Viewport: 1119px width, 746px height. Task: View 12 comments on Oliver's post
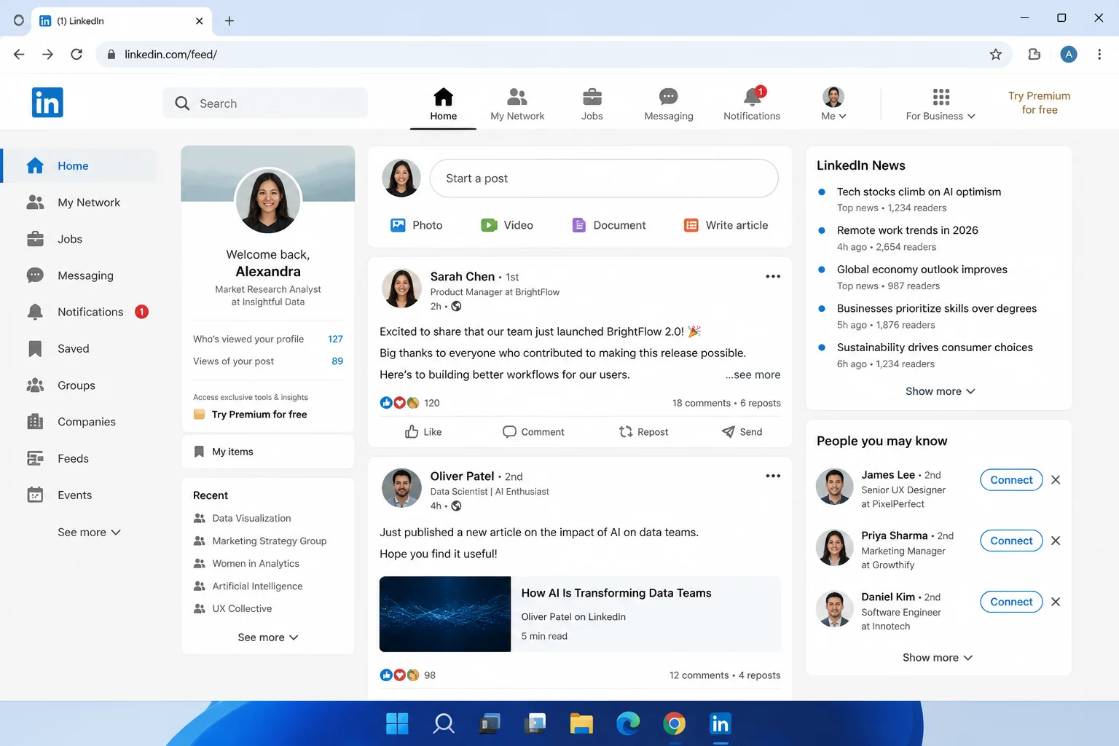[x=699, y=675]
